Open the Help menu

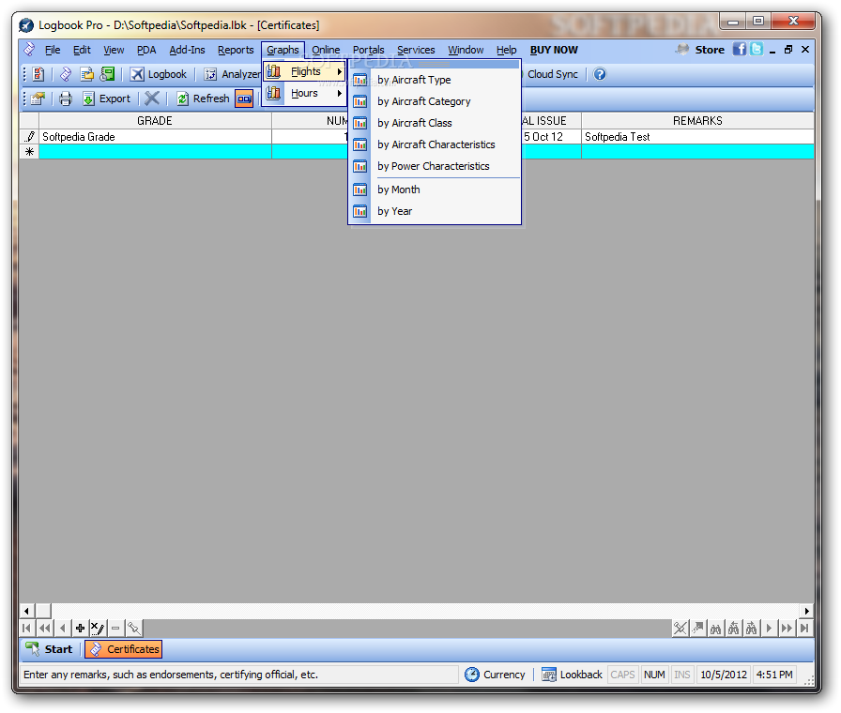[506, 50]
